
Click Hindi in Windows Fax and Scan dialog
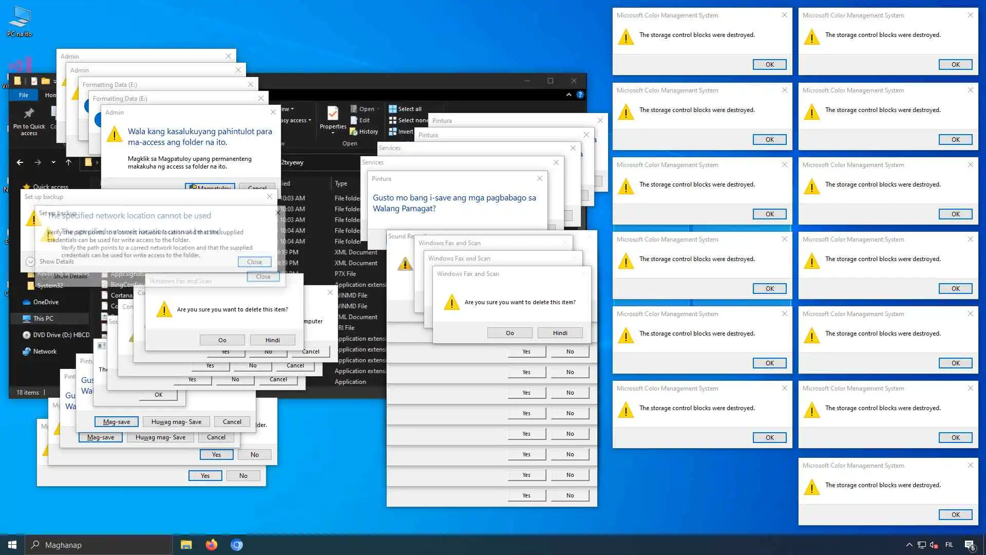[560, 333]
